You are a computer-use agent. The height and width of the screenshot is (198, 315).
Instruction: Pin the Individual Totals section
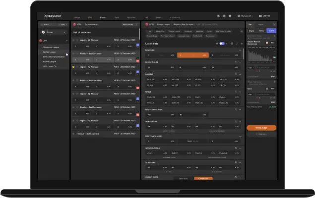click(236, 148)
